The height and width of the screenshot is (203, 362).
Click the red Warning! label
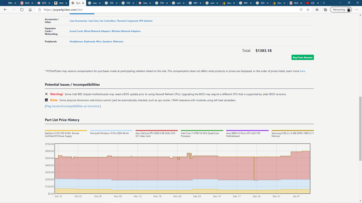coord(57,94)
